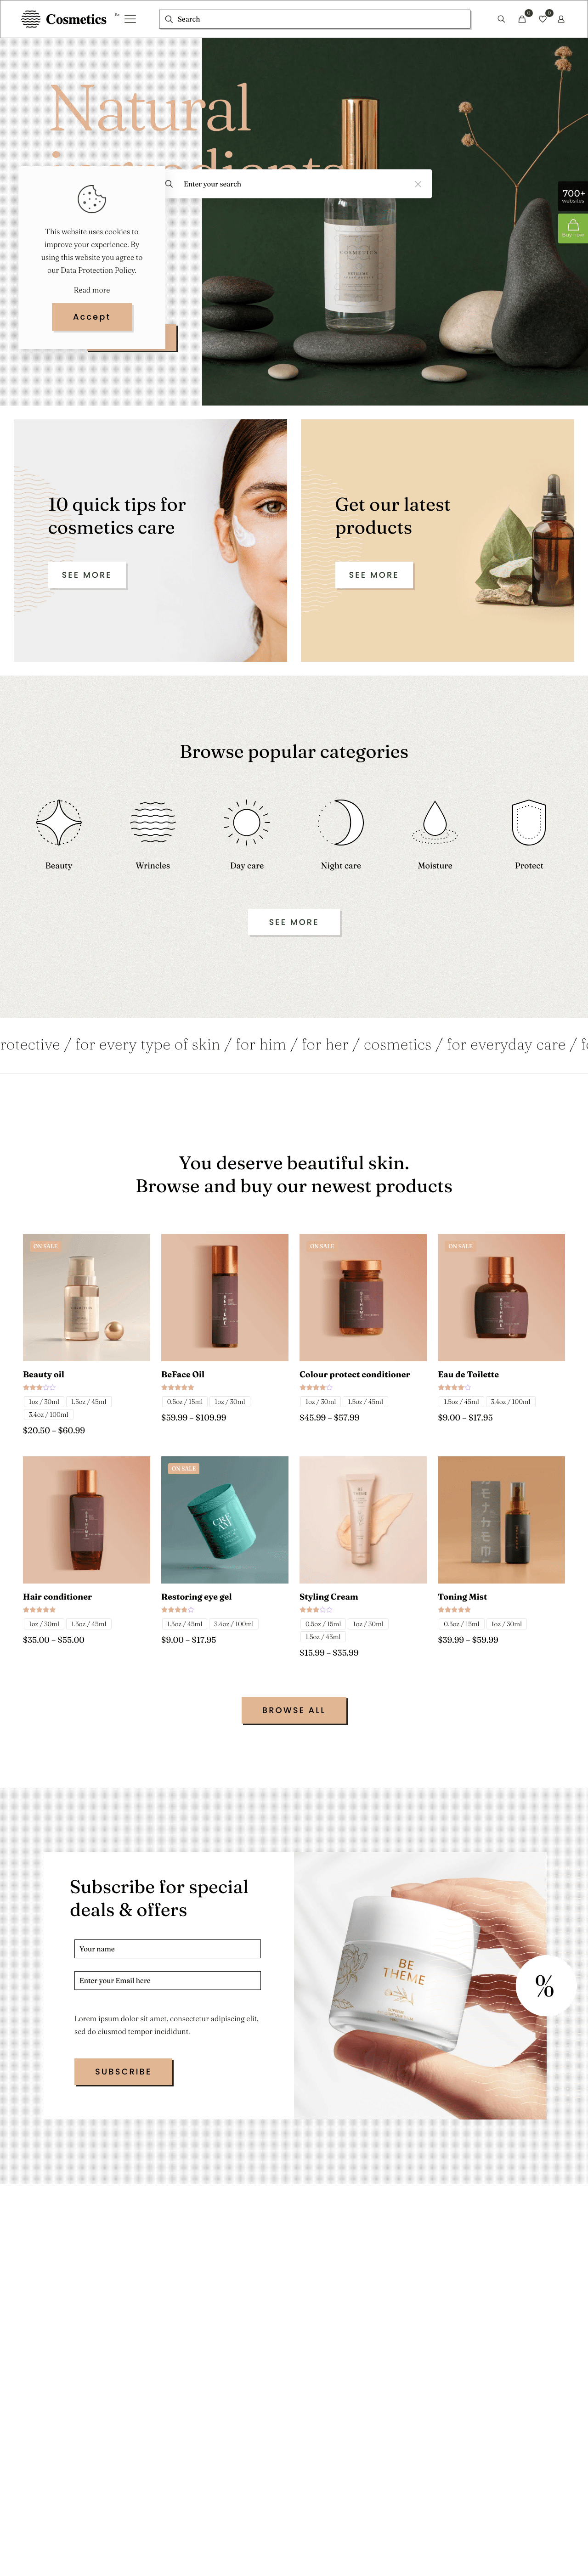
Task: Focus the Enter your Email field
Action: coord(167,1980)
